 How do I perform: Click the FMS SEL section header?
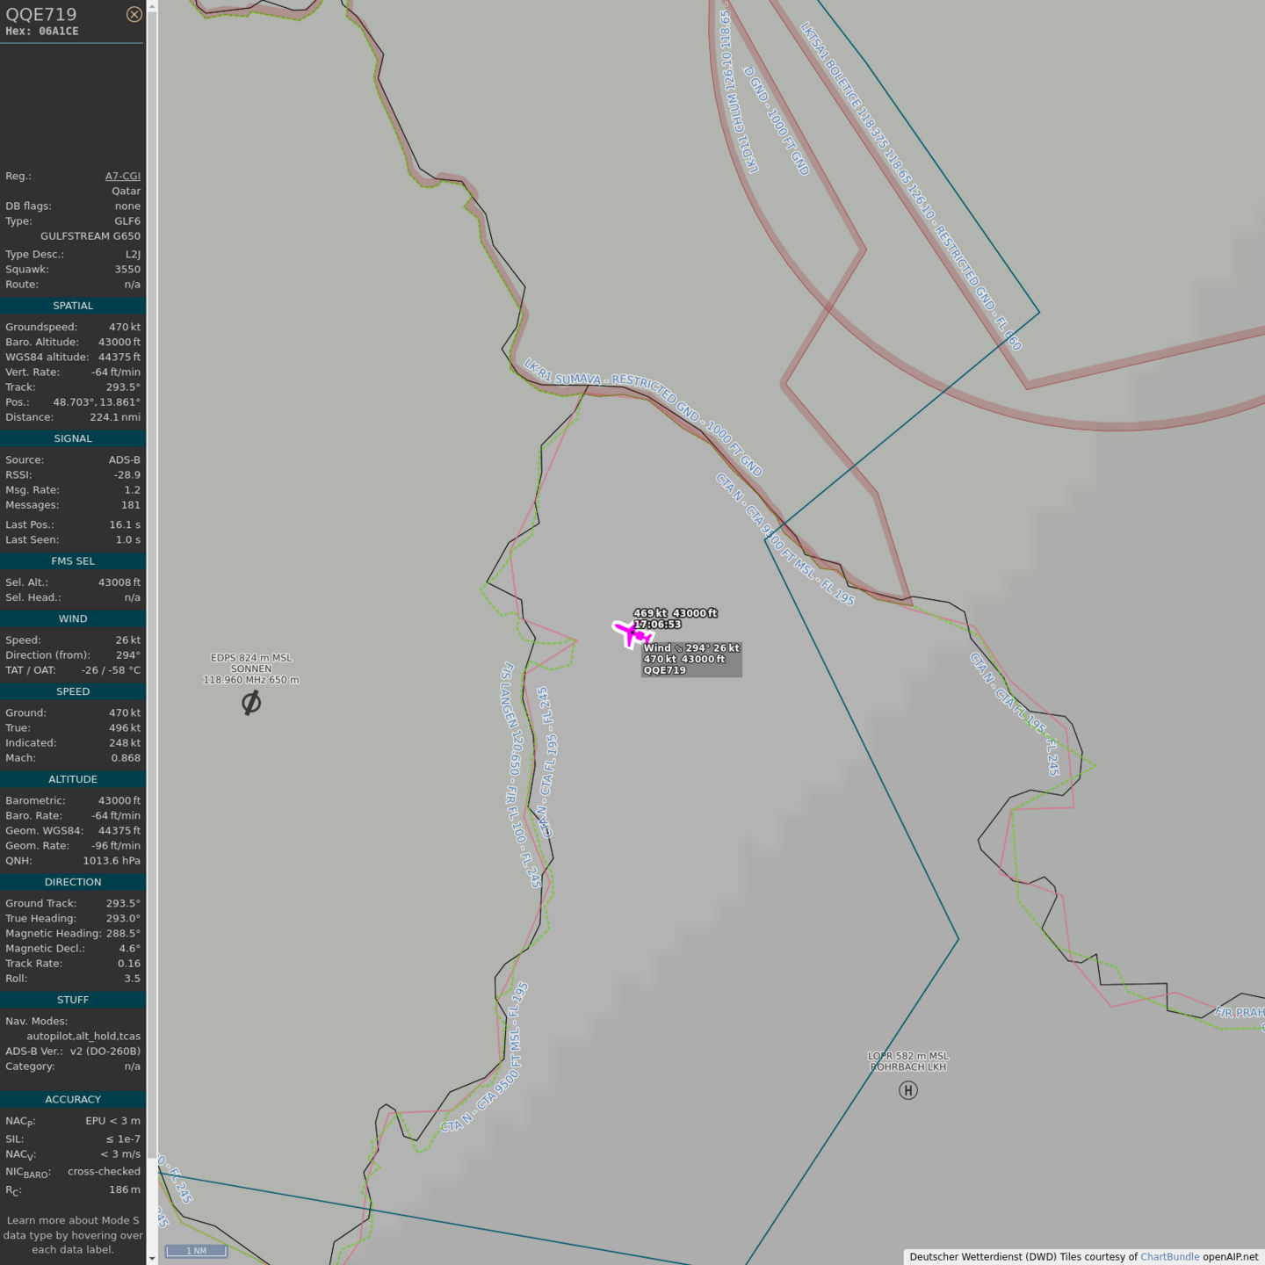click(x=73, y=561)
